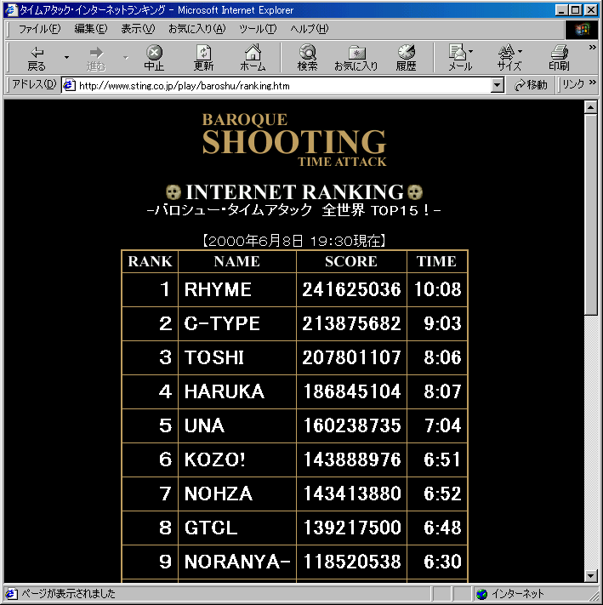
Task: Click the 移動 go button
Action: (531, 85)
